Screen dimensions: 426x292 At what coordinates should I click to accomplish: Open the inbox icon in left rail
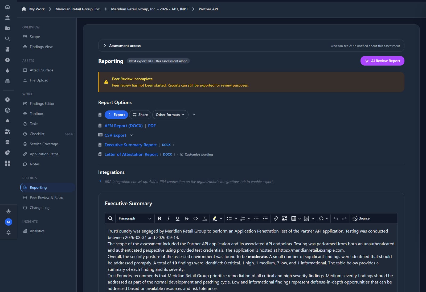(x=7, y=7)
